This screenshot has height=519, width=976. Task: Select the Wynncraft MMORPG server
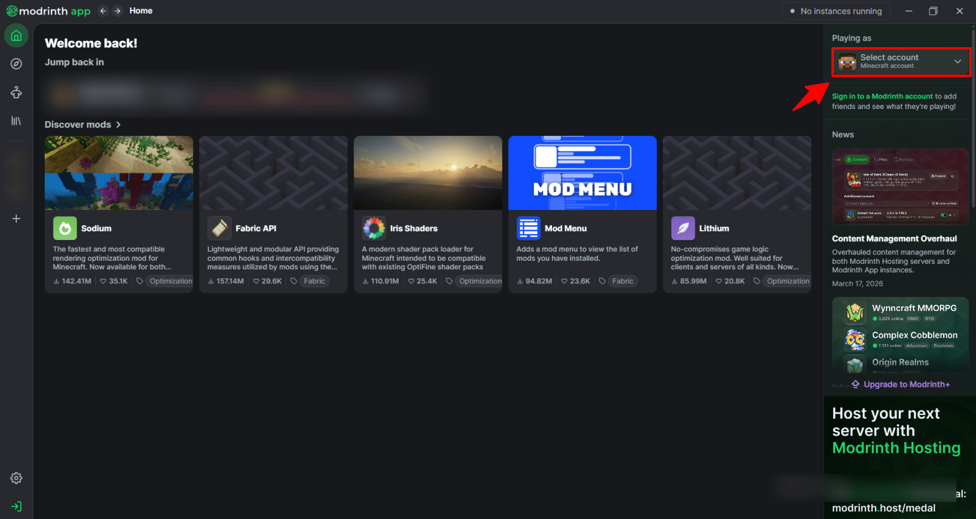(x=900, y=312)
